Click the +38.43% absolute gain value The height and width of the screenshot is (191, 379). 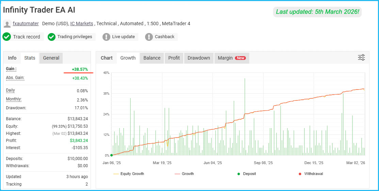point(80,78)
